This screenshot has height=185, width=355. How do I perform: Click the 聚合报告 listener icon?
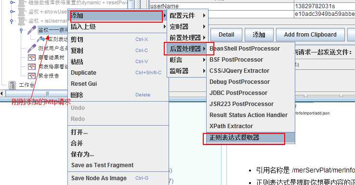pos(32,76)
